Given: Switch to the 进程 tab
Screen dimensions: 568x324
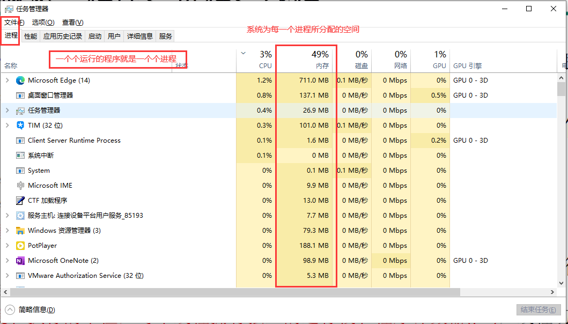Looking at the screenshot, I should click(x=11, y=35).
